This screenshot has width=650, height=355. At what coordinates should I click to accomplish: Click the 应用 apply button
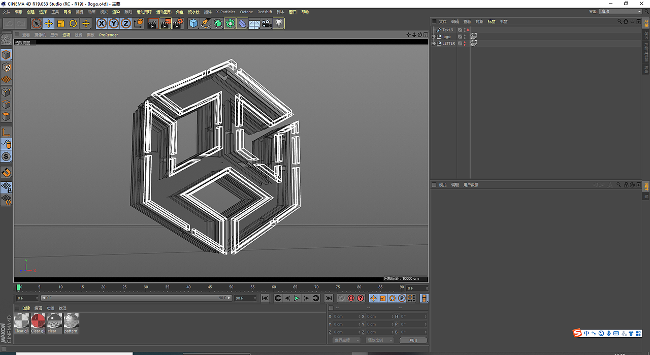pyautogui.click(x=413, y=340)
